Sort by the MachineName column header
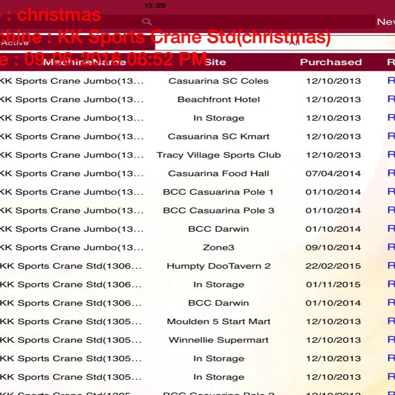The height and width of the screenshot is (395, 395). (x=84, y=62)
